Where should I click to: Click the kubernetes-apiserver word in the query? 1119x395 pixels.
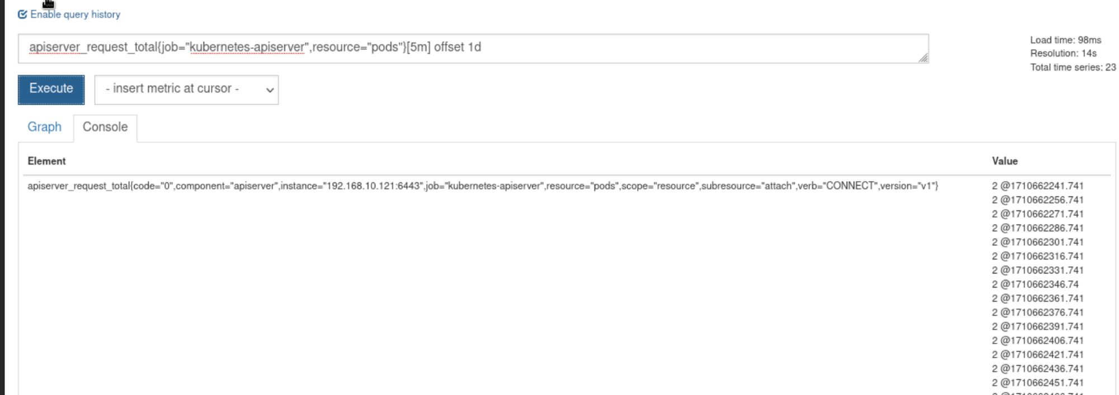(x=248, y=48)
